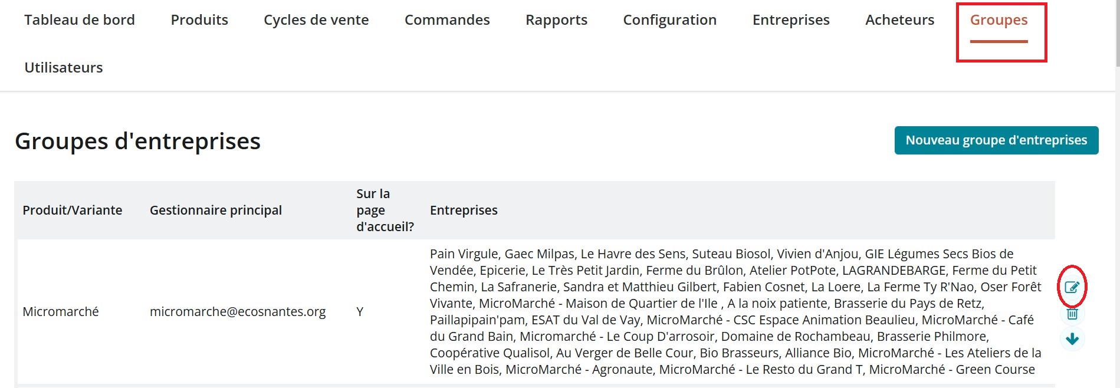Go to the Acheteurs tab

click(x=899, y=20)
